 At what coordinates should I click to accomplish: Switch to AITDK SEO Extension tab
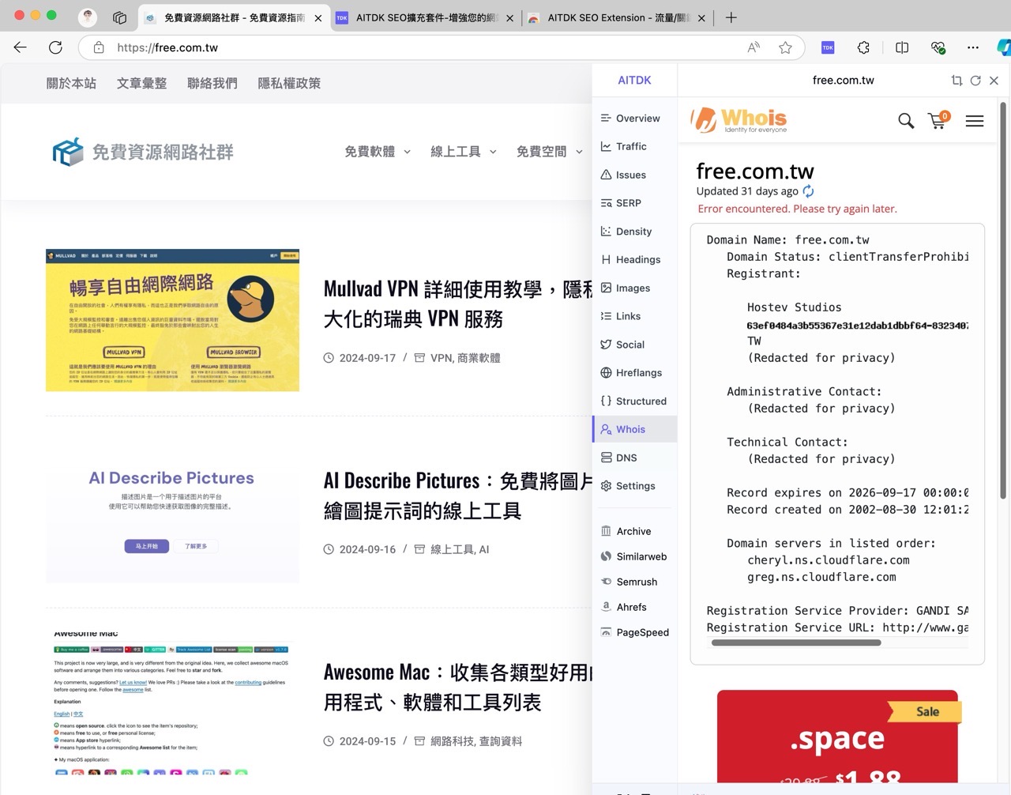tap(616, 17)
